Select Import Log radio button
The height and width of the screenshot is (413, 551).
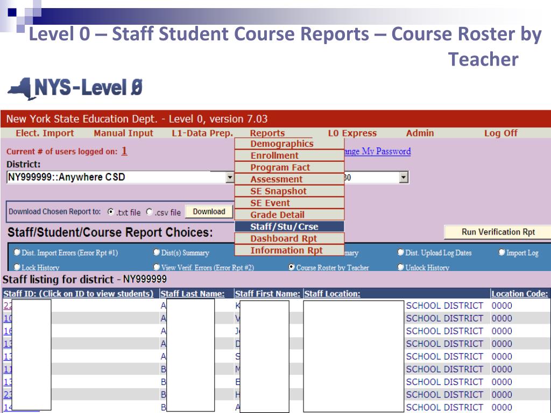tap(502, 252)
